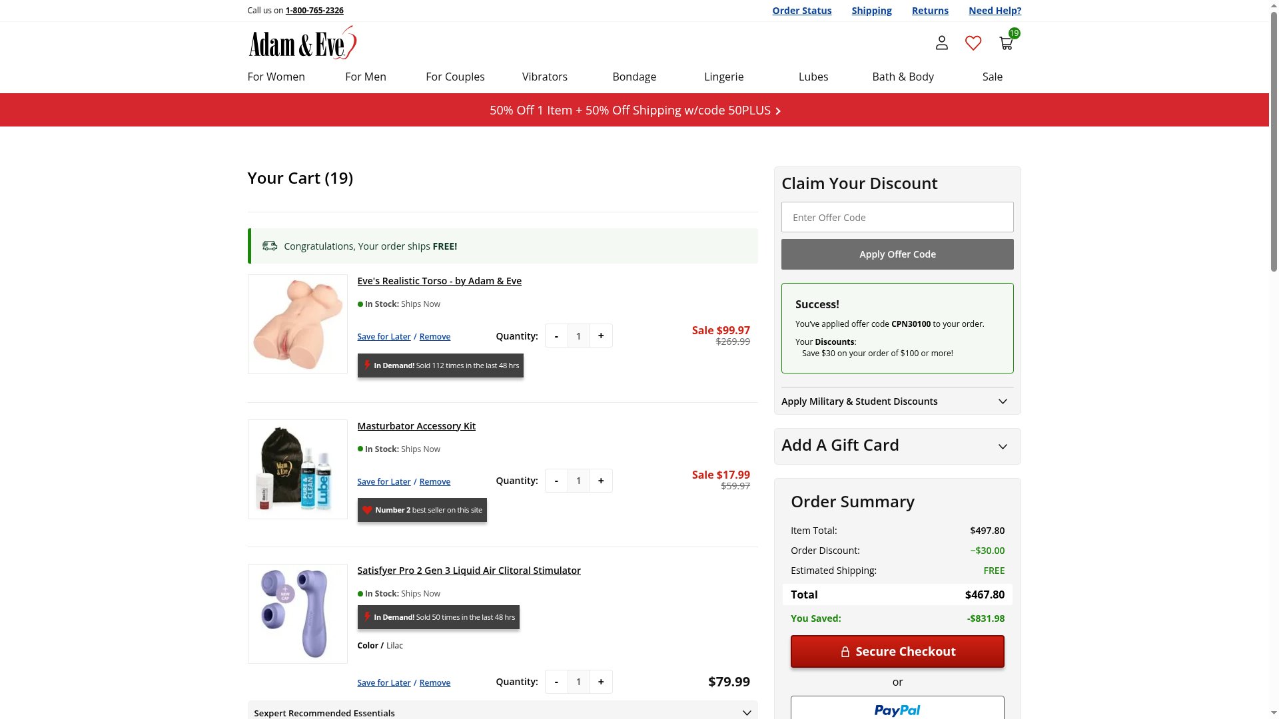Decrease quantity of Eve's Realistic Torso
This screenshot has width=1279, height=719.
coord(556,336)
